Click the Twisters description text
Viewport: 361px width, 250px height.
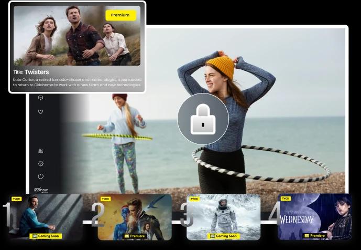[x=77, y=82]
